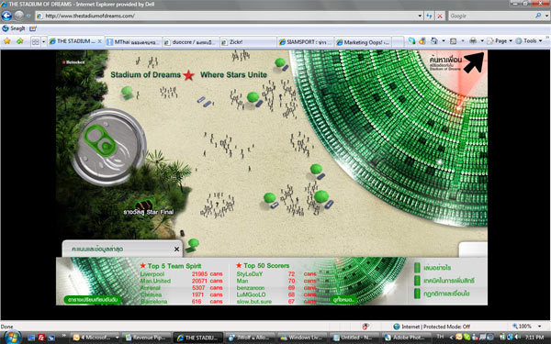
Task: Expand the Microsoft taskbar group arrow
Action: coord(117,338)
